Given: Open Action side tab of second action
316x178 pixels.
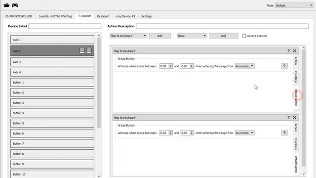Looking at the screenshot, I should point(296,128).
